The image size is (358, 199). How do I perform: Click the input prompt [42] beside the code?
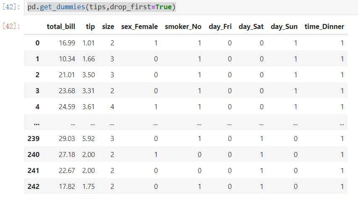(10, 7)
